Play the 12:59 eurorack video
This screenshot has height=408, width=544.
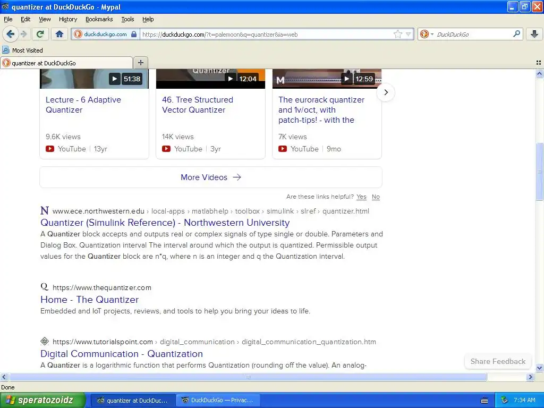pos(327,79)
